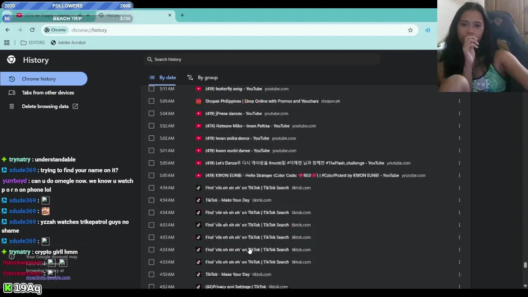Click the trash icon beside Delete browsing data

click(12, 106)
